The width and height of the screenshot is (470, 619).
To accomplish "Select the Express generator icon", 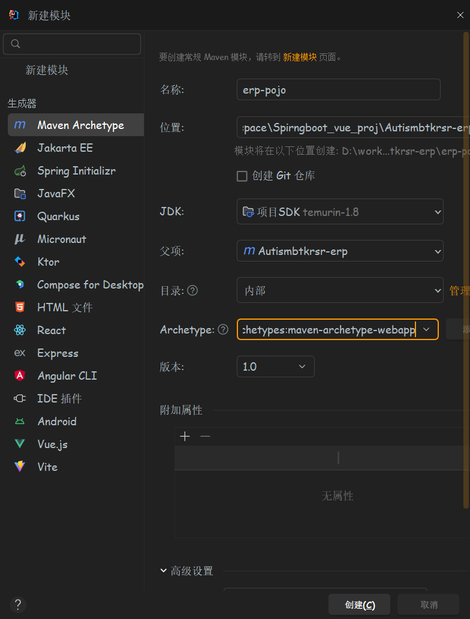I will pyautogui.click(x=20, y=353).
